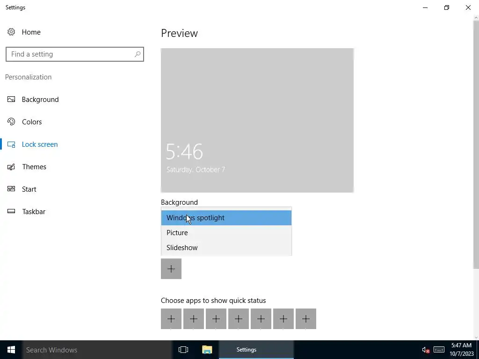Open the Start settings page
Screen dimensions: 479x359
[x=22, y=189]
